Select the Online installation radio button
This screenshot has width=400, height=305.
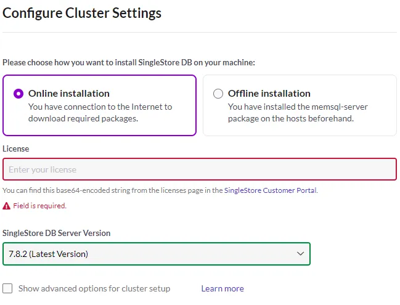tap(18, 94)
